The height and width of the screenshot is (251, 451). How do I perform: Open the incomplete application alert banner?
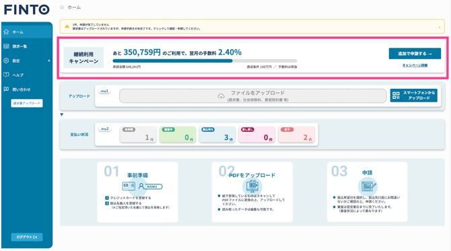pyautogui.click(x=252, y=26)
